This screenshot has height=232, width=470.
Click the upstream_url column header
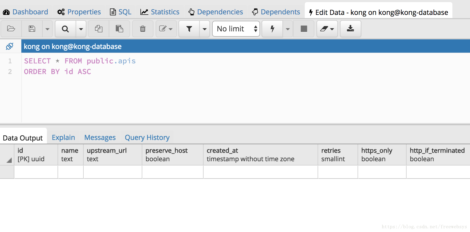[113, 155]
